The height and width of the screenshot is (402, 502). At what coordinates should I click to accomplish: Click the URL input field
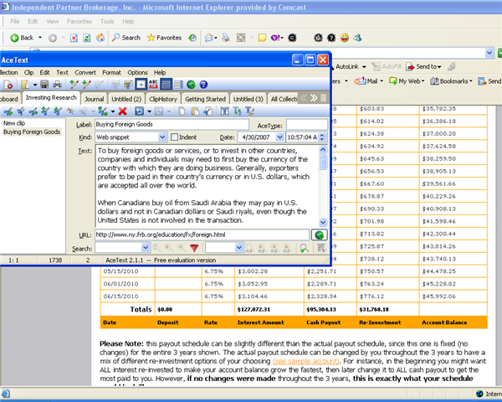click(202, 234)
